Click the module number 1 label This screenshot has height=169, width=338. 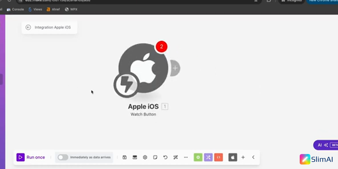point(165,107)
